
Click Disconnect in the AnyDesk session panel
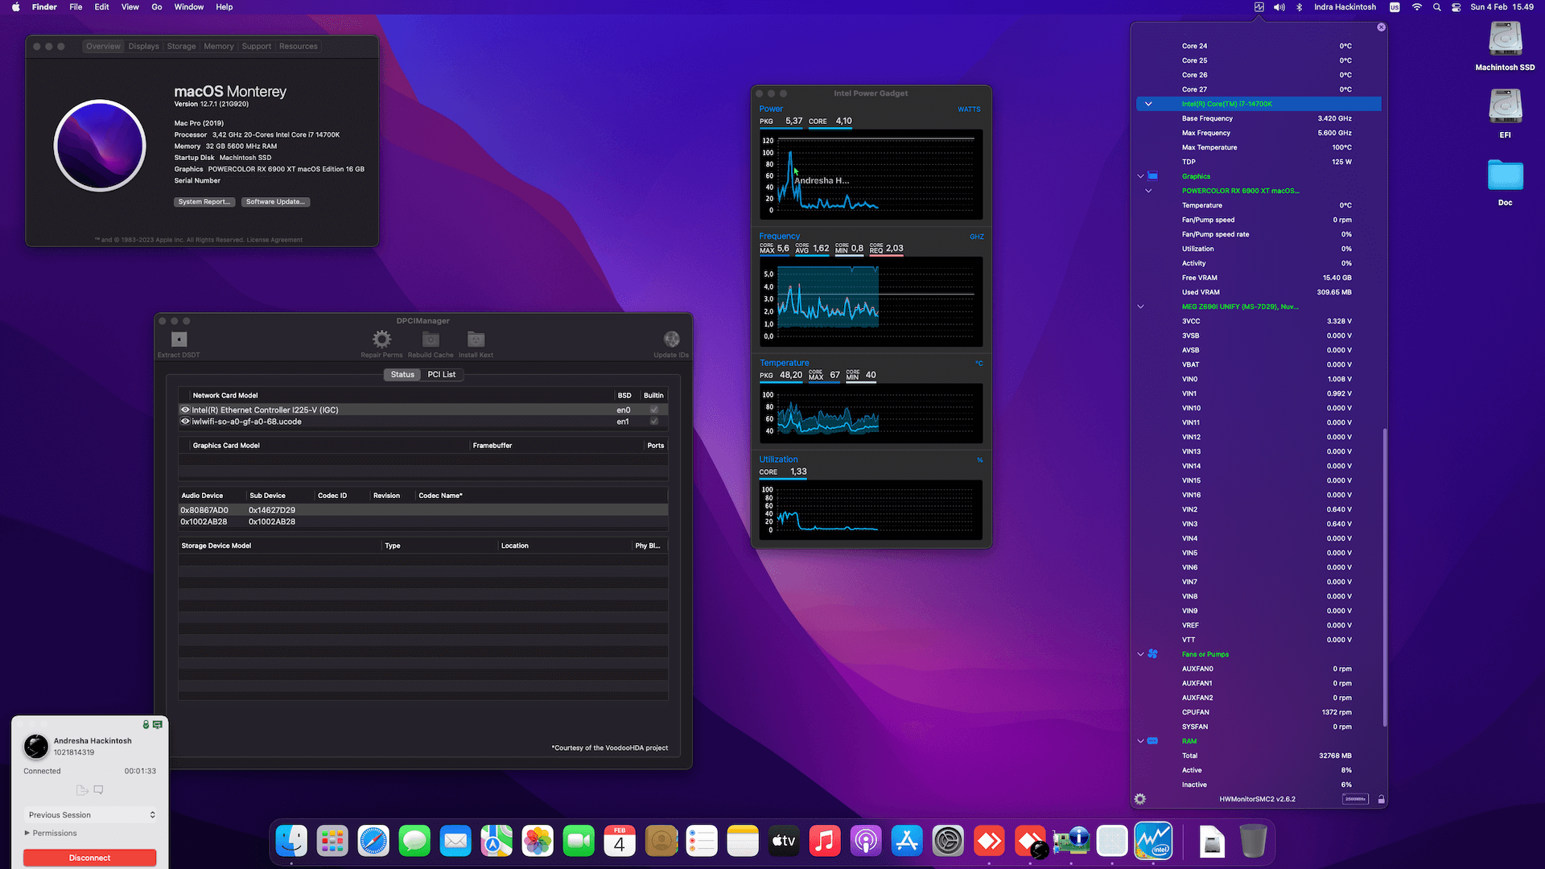(89, 857)
